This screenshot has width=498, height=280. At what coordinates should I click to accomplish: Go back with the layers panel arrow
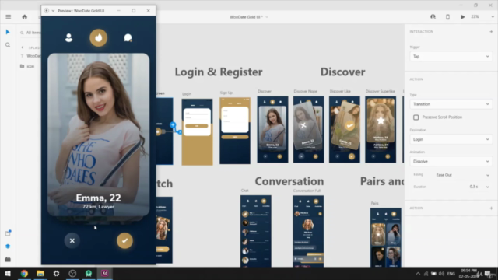coord(23,47)
